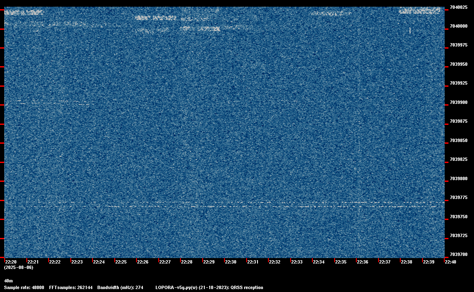Viewport: 474px width, 292px height.
Task: Click the 22:23 time axis label
Action: (x=77, y=262)
